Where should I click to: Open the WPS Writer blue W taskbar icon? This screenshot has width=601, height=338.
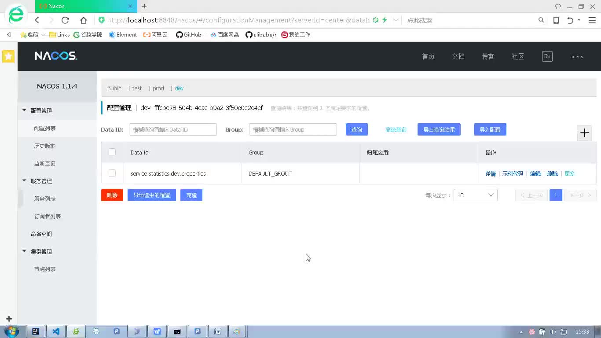point(157,331)
